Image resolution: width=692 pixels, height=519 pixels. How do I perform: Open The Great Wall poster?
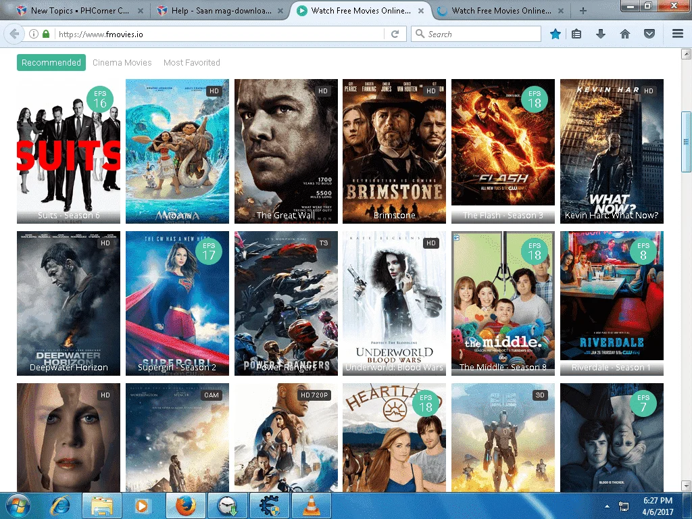pos(286,151)
